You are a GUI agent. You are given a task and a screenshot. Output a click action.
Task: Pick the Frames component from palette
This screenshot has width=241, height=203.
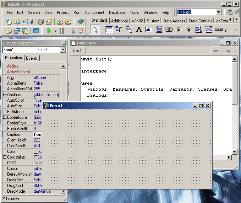109,30
